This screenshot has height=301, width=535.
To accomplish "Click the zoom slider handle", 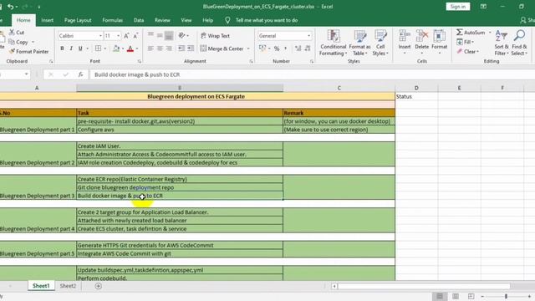I will (506, 296).
